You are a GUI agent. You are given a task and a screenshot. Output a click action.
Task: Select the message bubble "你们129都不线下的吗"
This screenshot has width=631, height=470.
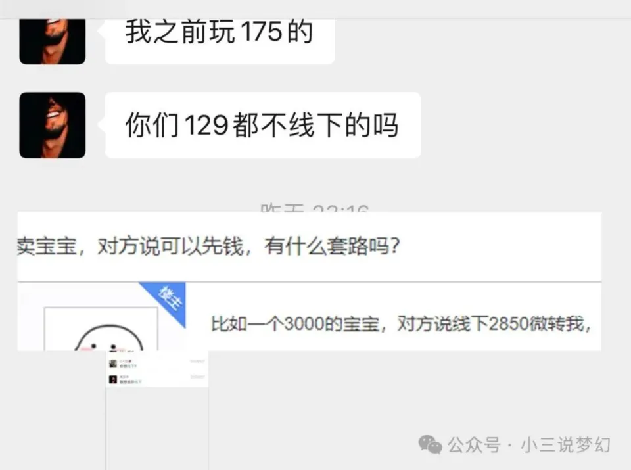coord(263,125)
